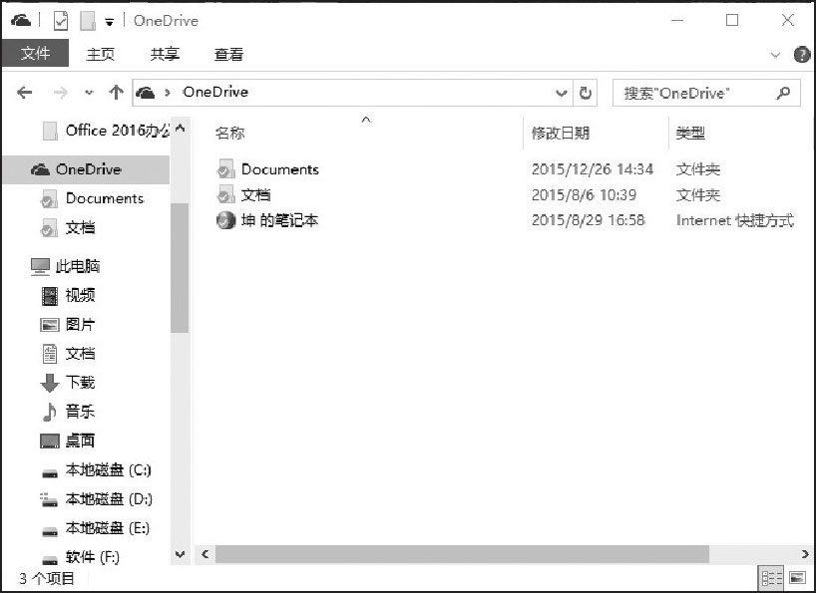Sort by the 类型 column header
The height and width of the screenshot is (593, 816).
coord(690,133)
